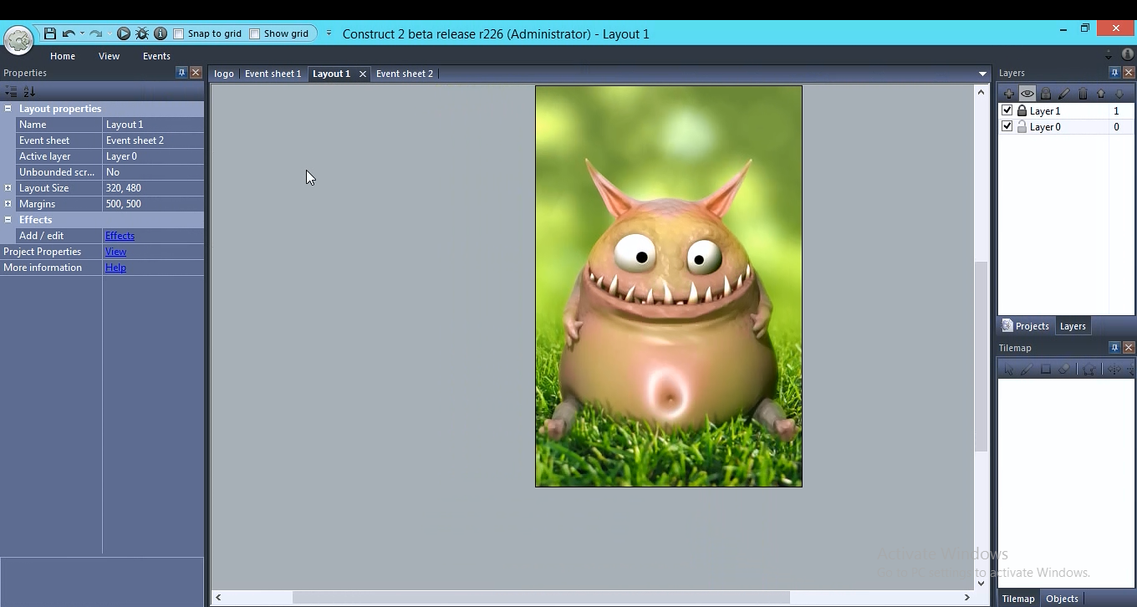Toggle lock in the Layers toolbar
This screenshot has height=607, width=1137.
pyautogui.click(x=1046, y=94)
